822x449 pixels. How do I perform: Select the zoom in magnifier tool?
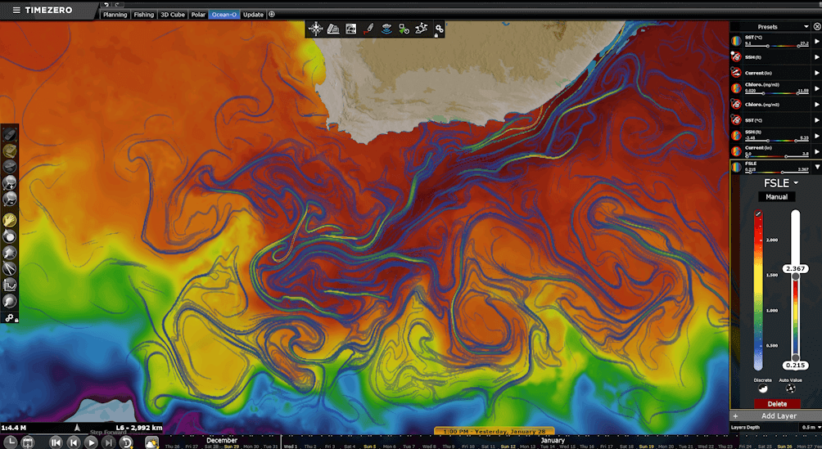click(10, 182)
